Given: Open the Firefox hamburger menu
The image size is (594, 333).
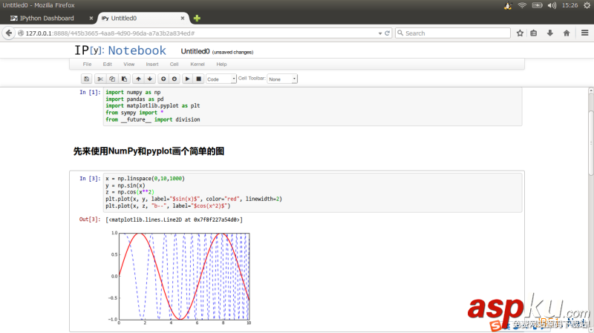Looking at the screenshot, I should (x=584, y=33).
